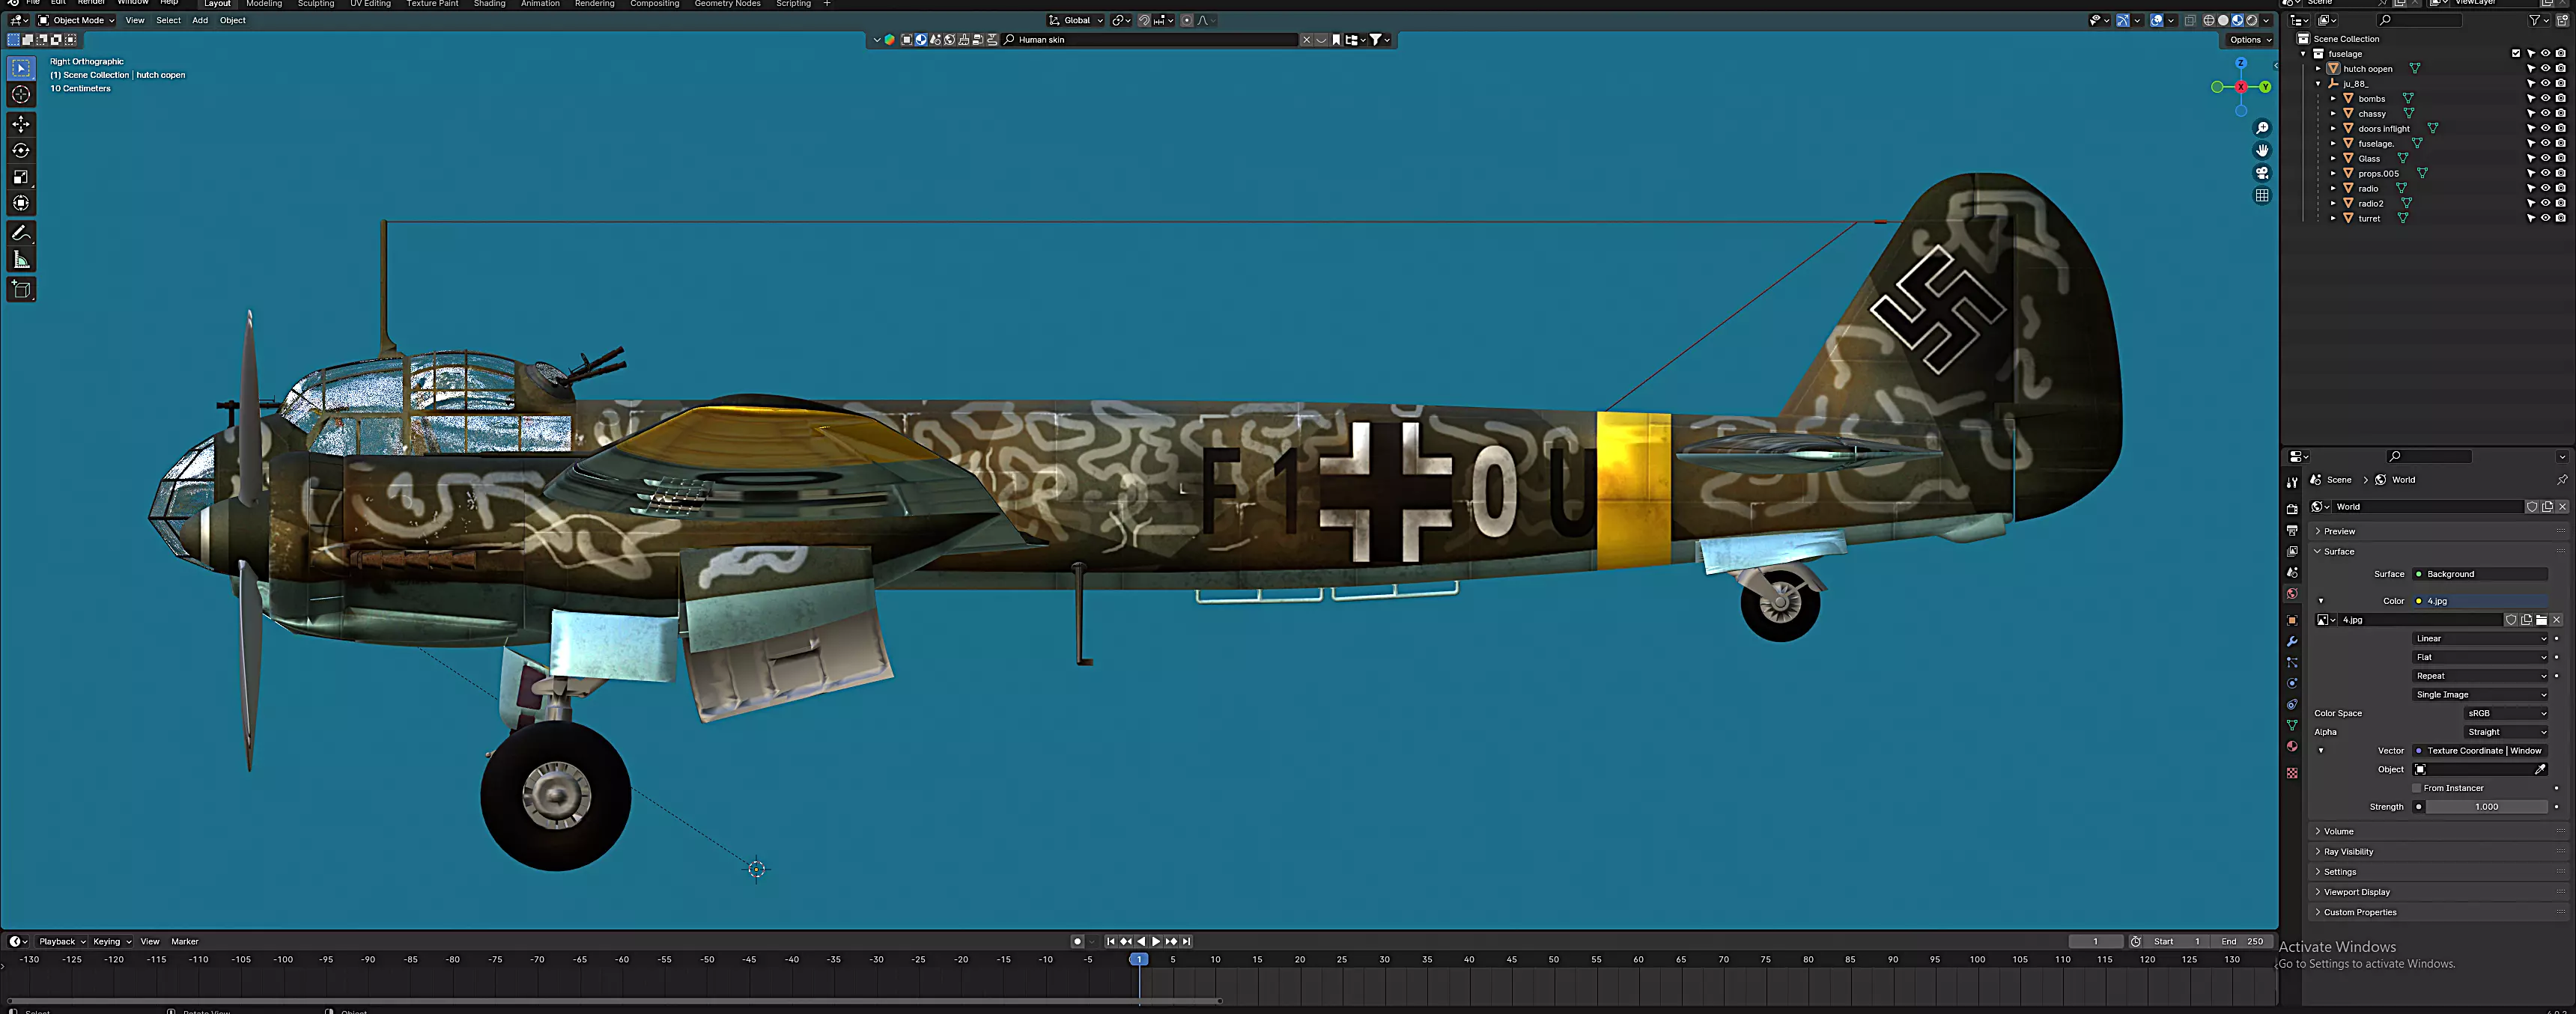Screen dimensions: 2576x1014
Task: Open the Material properties tab
Action: click(x=2292, y=746)
